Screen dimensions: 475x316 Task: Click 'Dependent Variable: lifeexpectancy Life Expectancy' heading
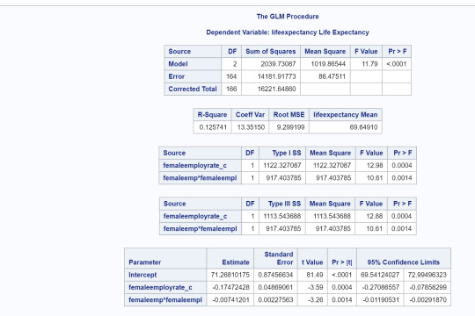288,32
